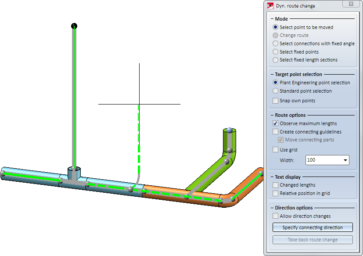Viewport: 363px width, 256px height.
Task: Switch to 'Standard point selection'
Action: (x=275, y=91)
